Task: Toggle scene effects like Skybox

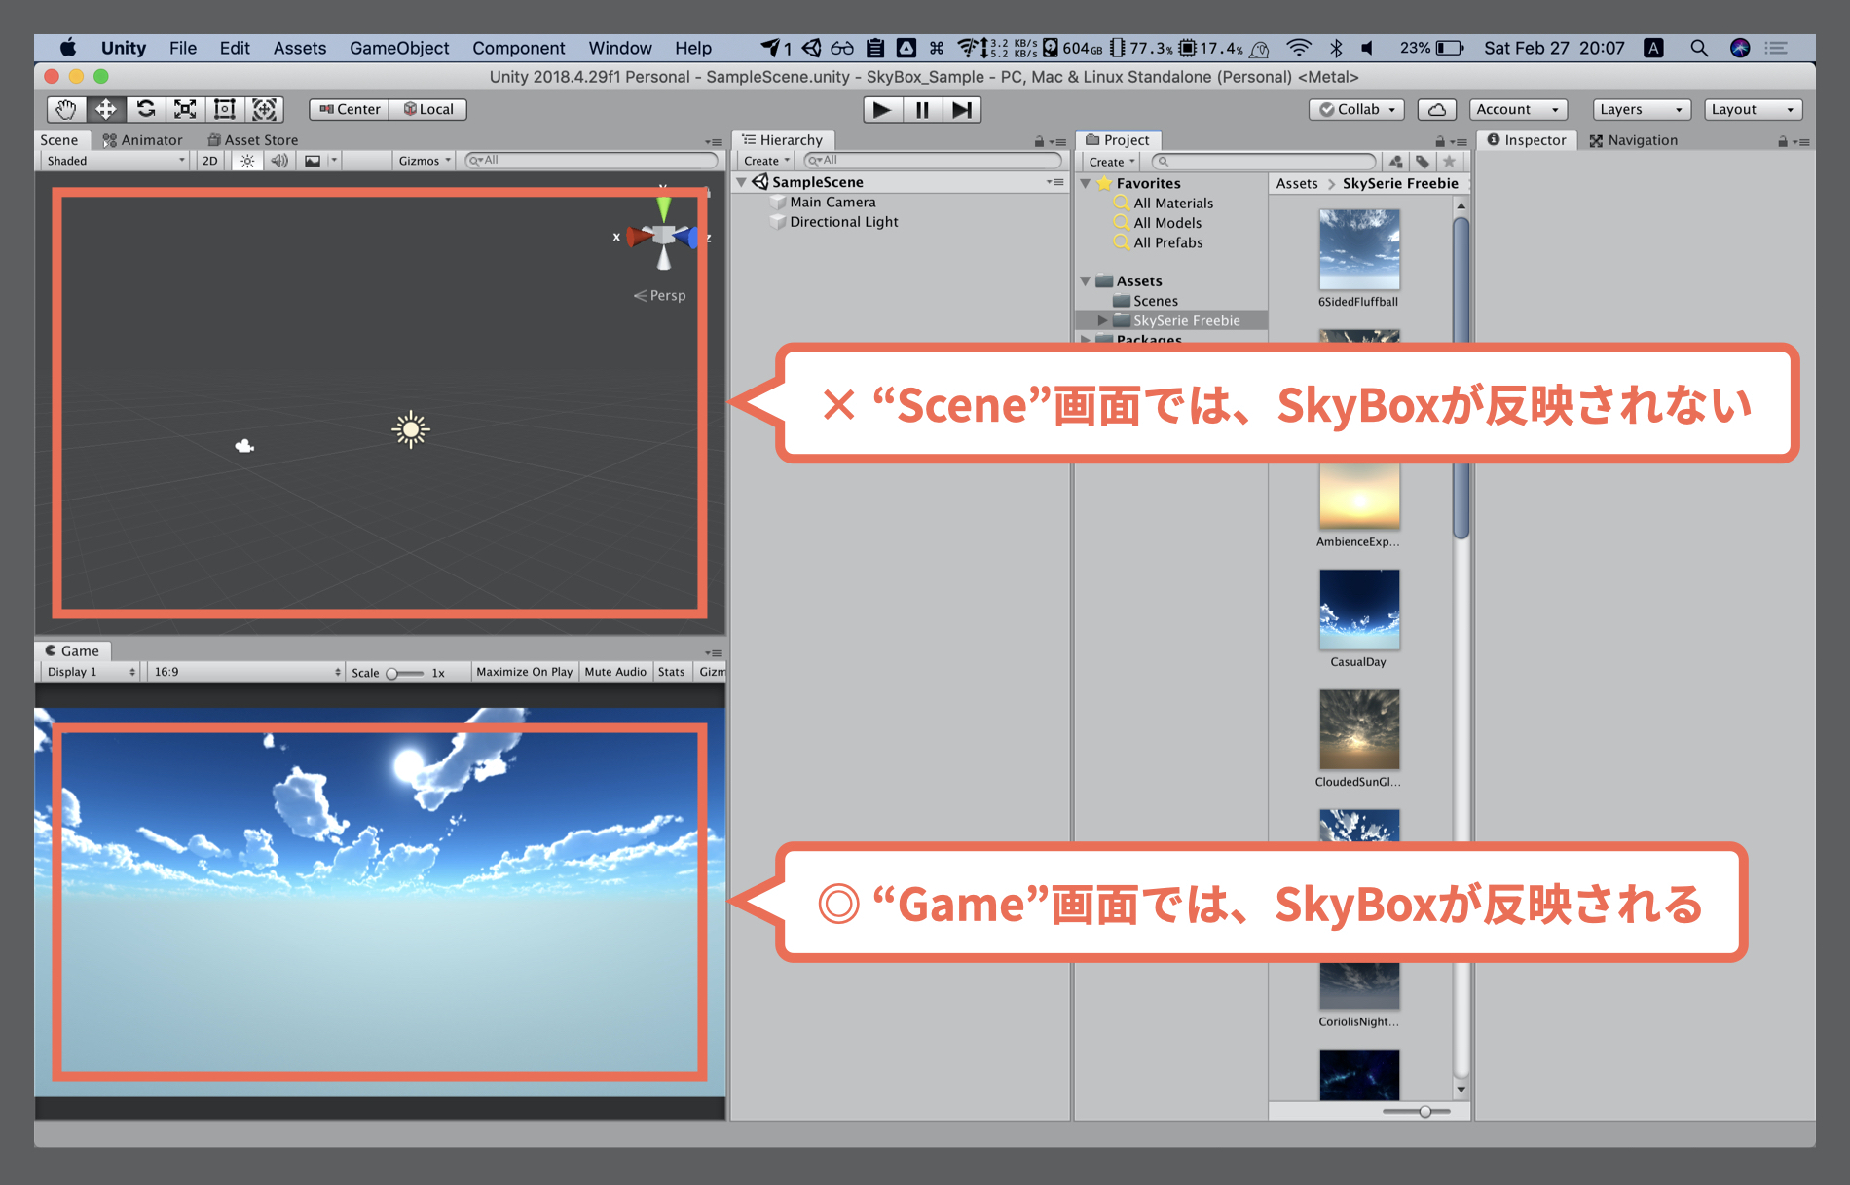Action: point(313,161)
